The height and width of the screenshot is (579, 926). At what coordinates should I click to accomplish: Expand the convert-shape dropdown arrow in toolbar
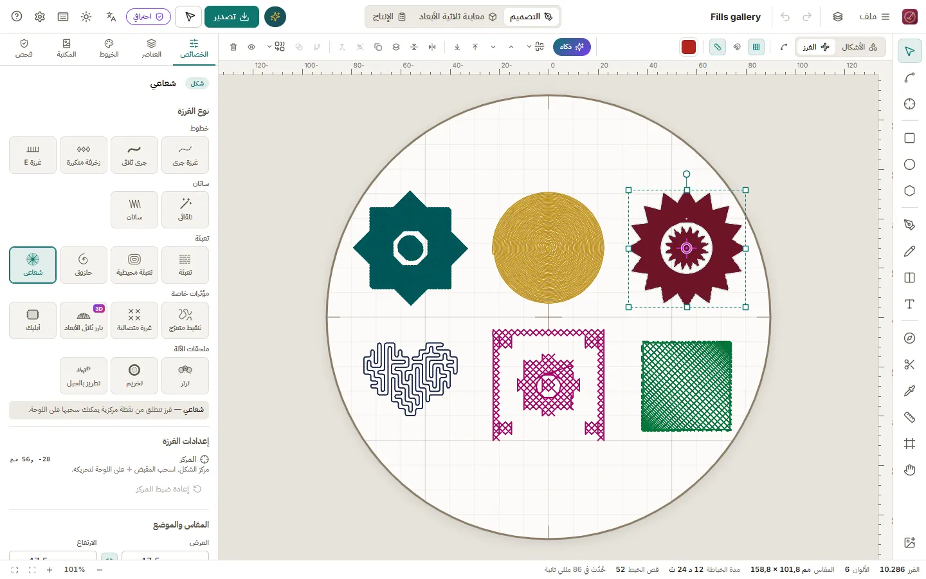(x=269, y=47)
